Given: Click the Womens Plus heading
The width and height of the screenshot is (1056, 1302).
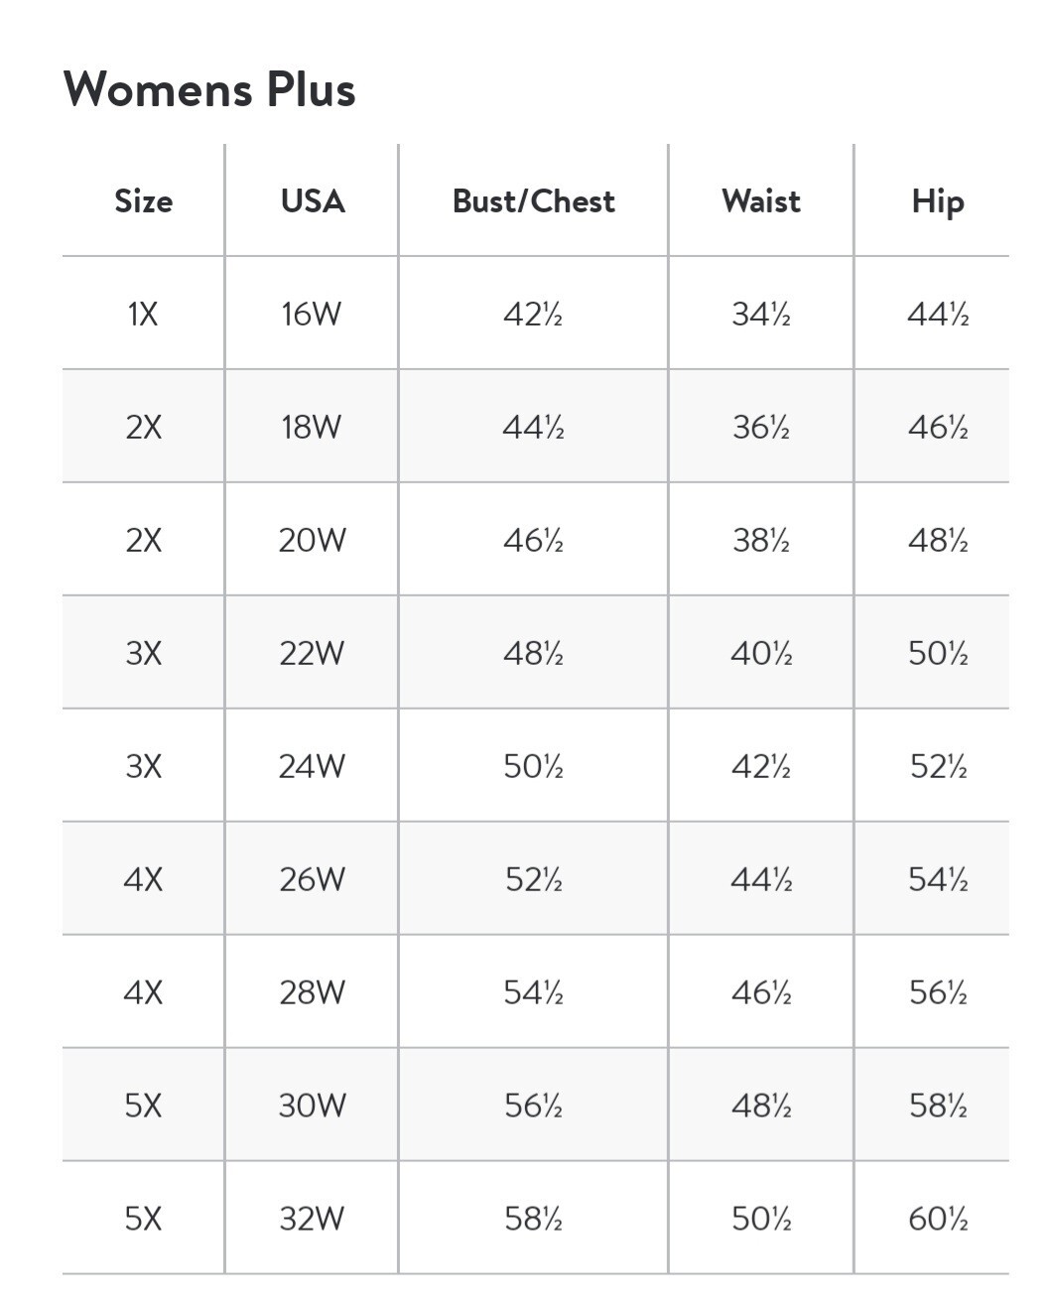Looking at the screenshot, I should tap(209, 89).
